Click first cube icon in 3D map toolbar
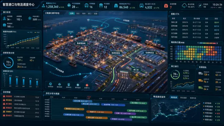 pyautogui.click(x=50, y=84)
